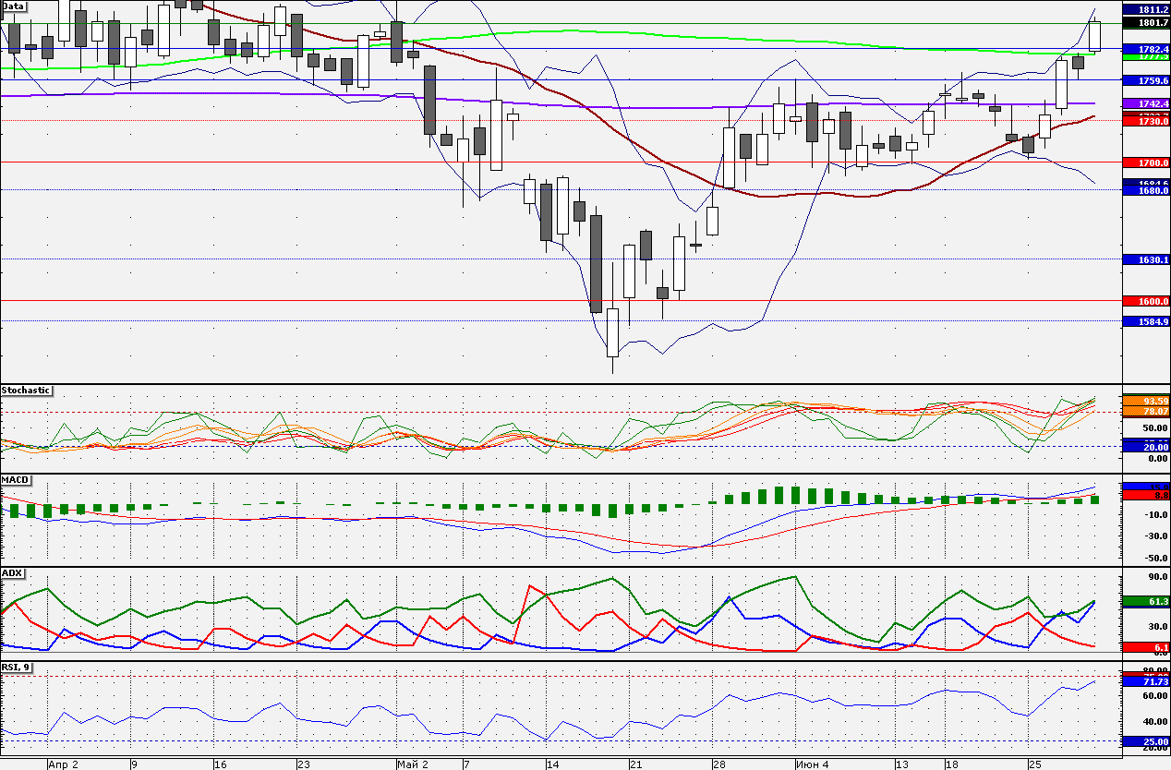Select the RSI 71.73 value tag
The width and height of the screenshot is (1171, 770).
point(1146,680)
